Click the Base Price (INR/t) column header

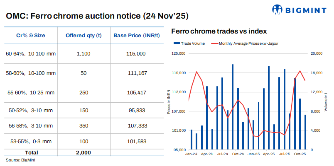[x=137, y=35]
